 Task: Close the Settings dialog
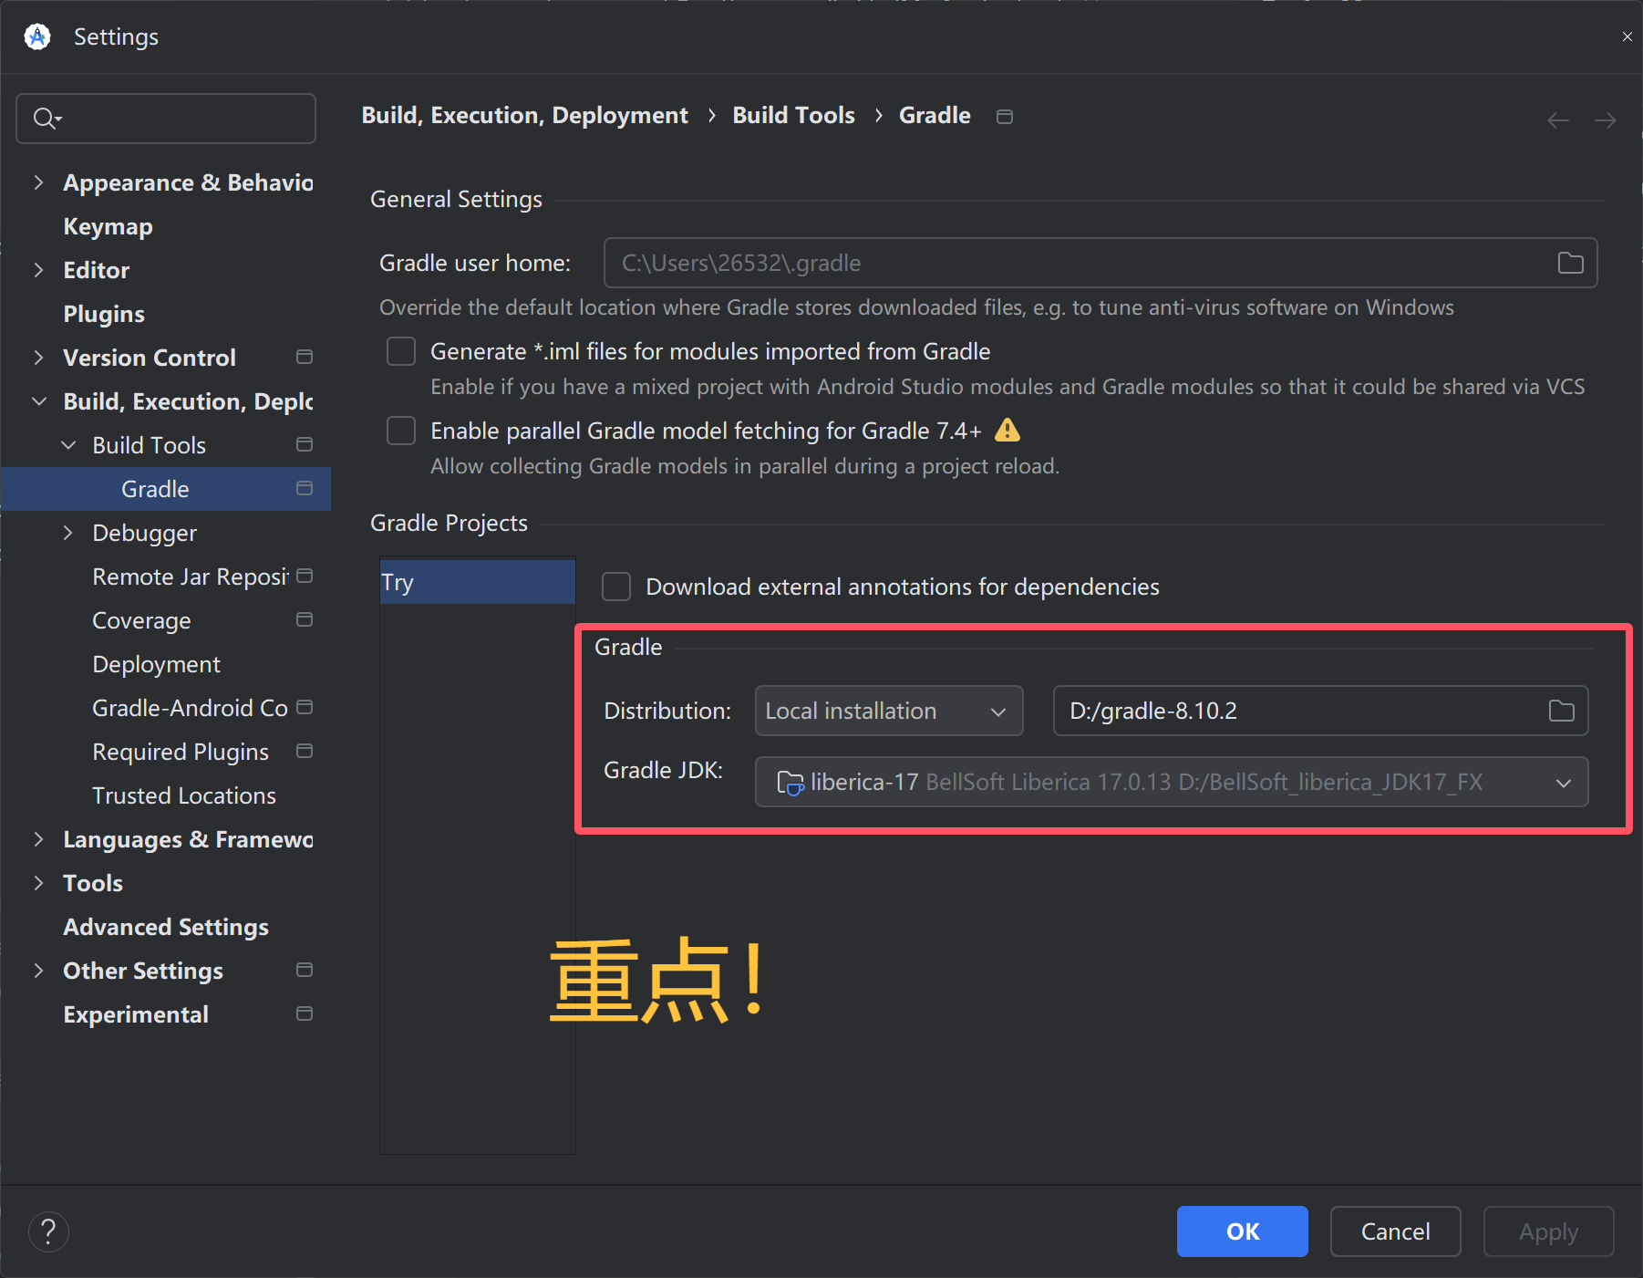pos(1627,36)
